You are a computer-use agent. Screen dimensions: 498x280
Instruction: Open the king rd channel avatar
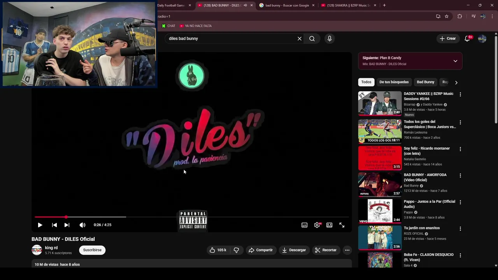pos(37,250)
